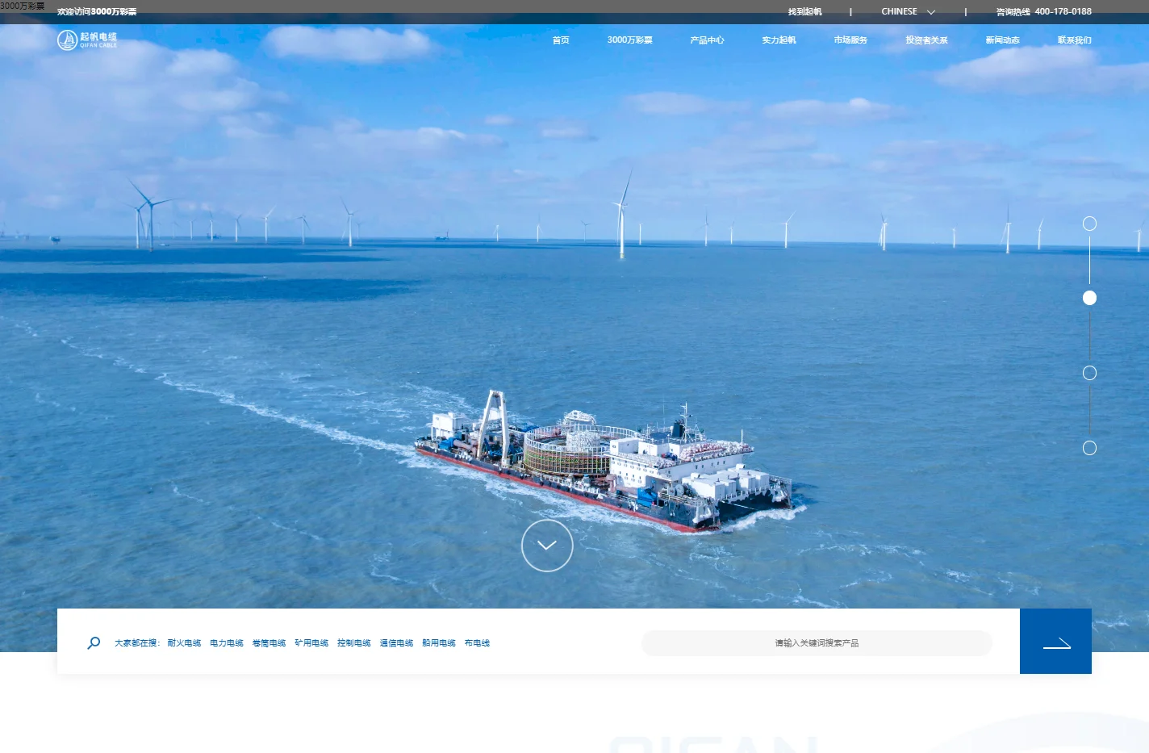Open the 首页 menu item
1149x753 pixels.
click(x=561, y=40)
